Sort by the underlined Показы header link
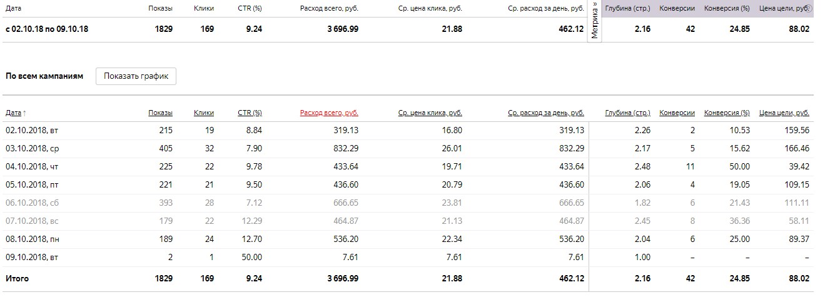Screen dimensions: 830x297 click(160, 113)
